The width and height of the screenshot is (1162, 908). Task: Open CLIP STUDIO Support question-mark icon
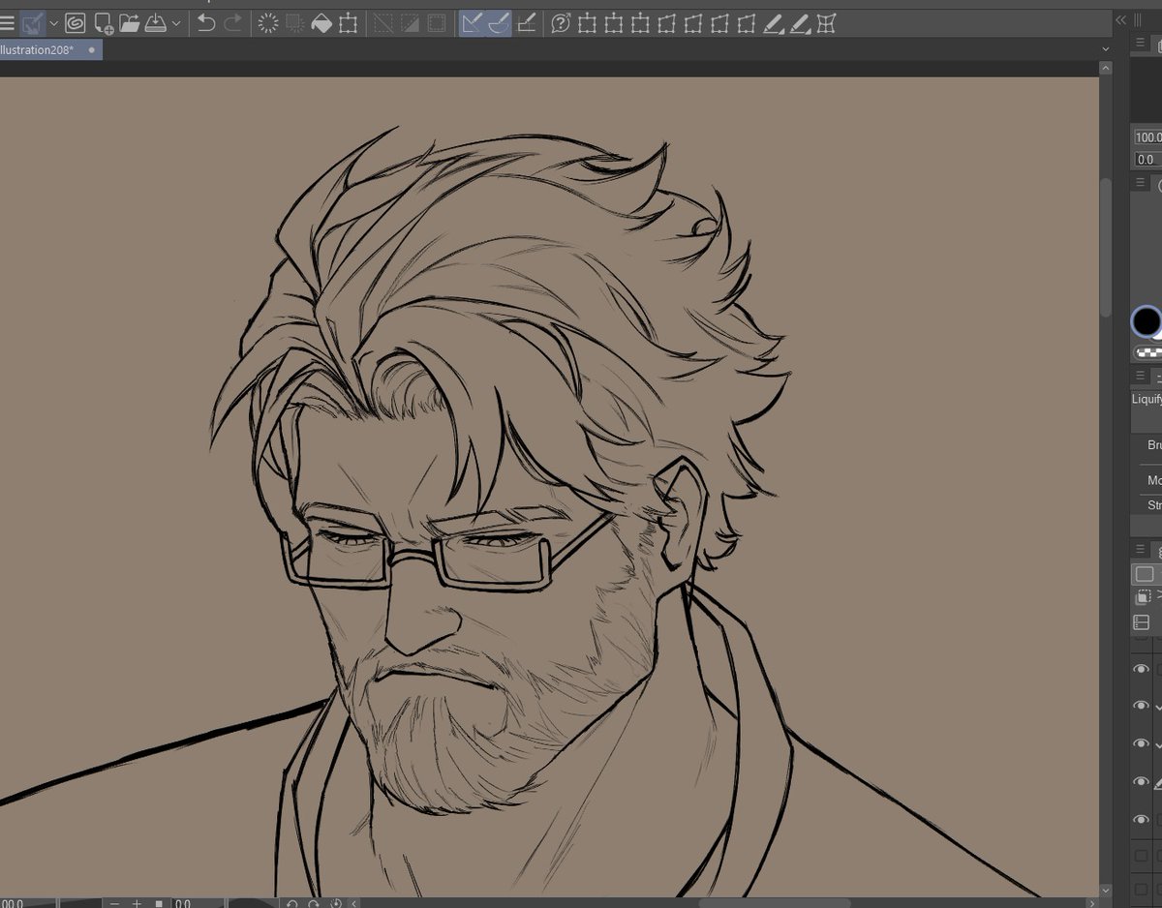(x=561, y=23)
